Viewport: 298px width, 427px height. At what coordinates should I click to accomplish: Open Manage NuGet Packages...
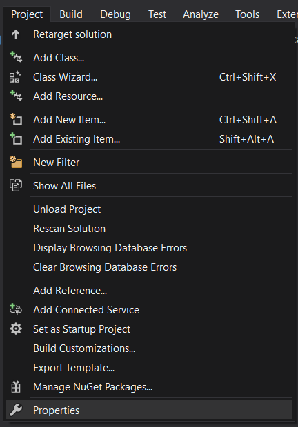[x=149, y=387]
